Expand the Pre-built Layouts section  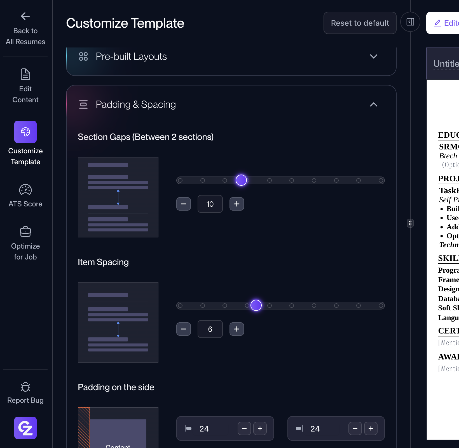coord(374,56)
